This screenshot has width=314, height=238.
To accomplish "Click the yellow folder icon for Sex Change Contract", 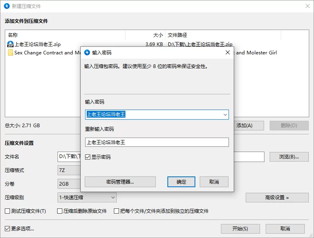I will (x=10, y=53).
